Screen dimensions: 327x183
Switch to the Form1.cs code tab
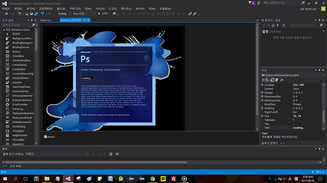tap(45, 20)
